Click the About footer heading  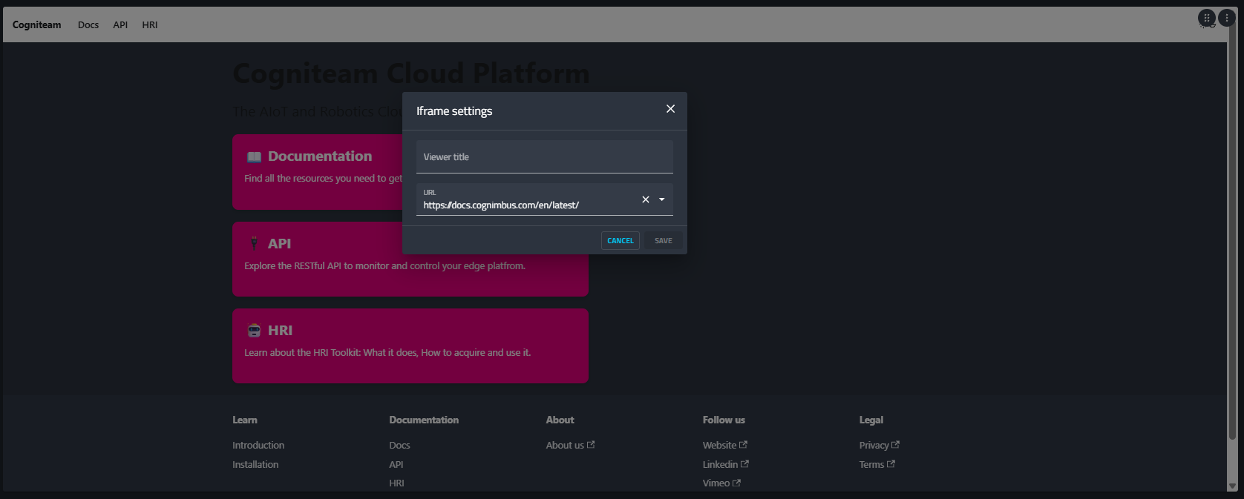[560, 420]
